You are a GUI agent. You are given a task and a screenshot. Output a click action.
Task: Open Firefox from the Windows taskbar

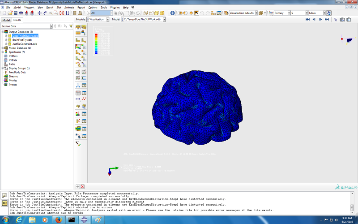[x=58, y=220]
